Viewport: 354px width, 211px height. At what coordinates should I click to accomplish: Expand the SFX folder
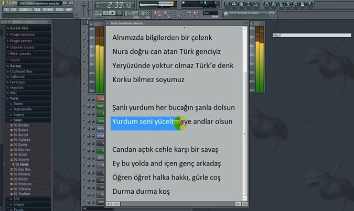point(29,199)
